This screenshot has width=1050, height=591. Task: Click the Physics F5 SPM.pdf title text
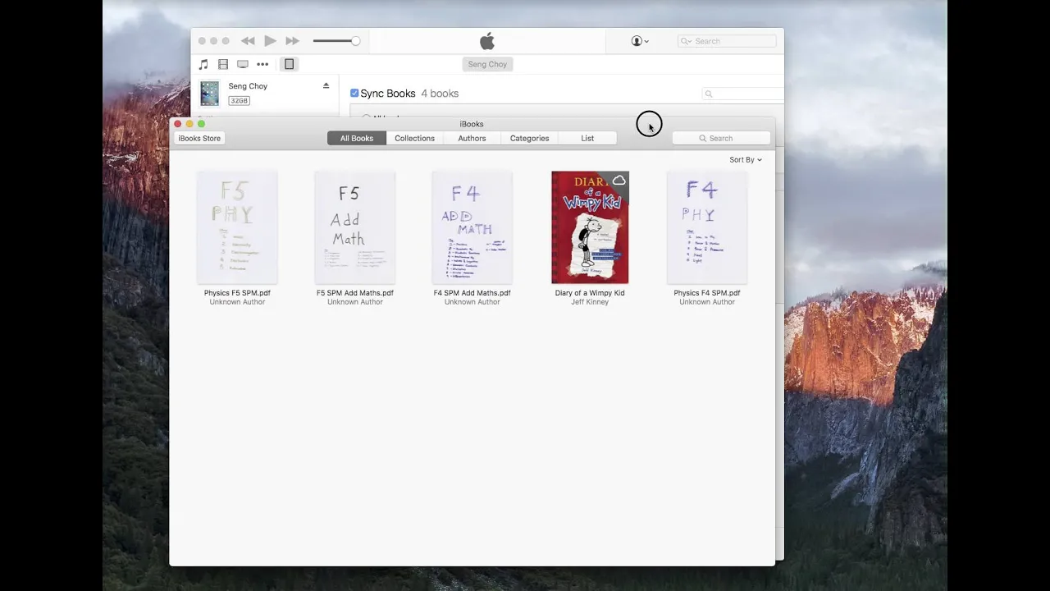click(x=237, y=293)
